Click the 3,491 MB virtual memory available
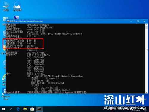 31,43
